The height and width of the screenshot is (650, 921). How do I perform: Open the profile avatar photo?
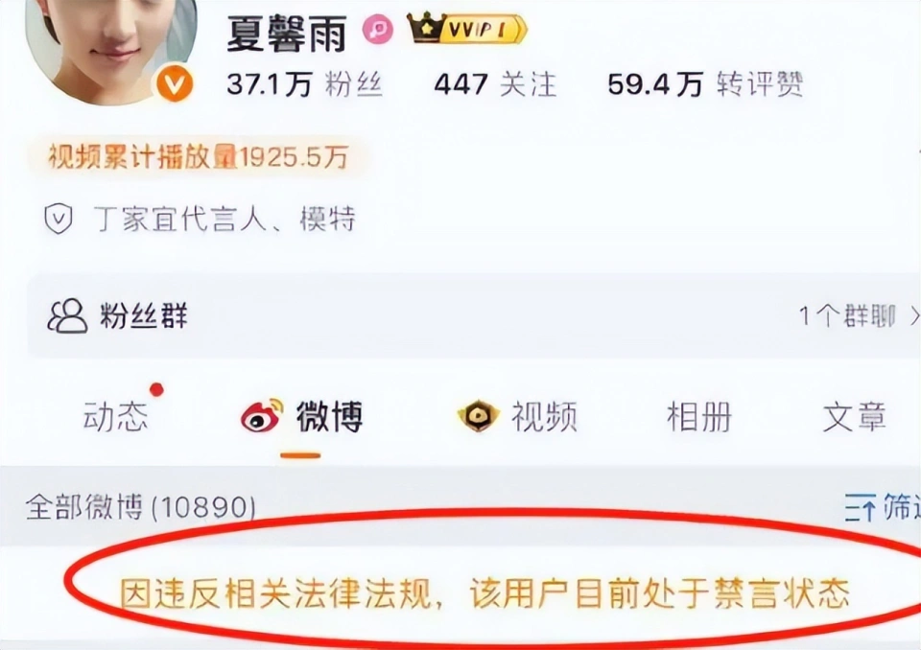[x=111, y=48]
